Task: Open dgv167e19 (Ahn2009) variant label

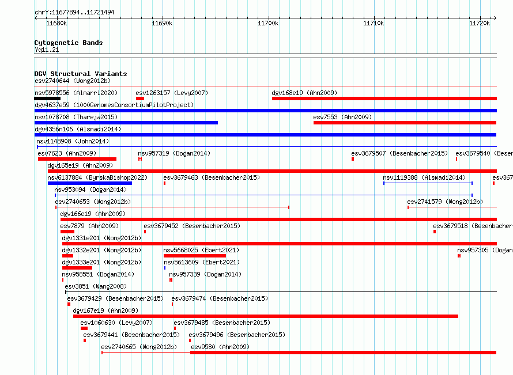Action: click(105, 310)
